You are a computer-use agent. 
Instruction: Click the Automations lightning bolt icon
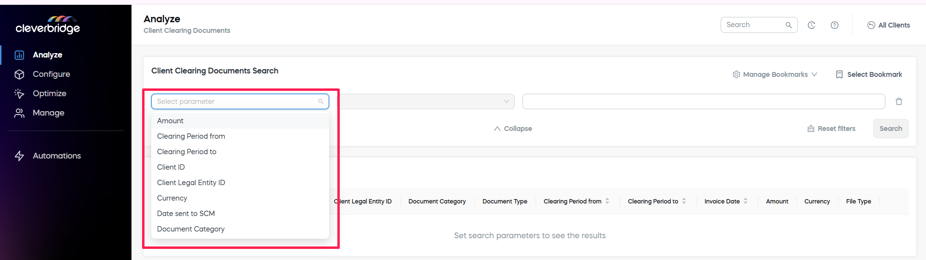click(19, 156)
